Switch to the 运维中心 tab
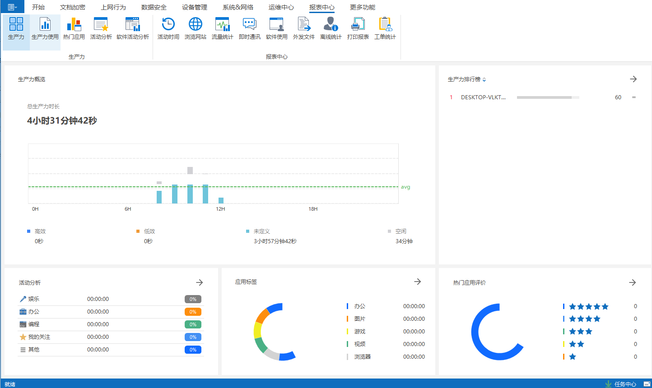 (x=281, y=7)
